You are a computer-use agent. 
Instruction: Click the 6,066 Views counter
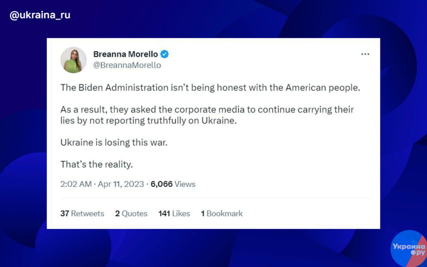173,184
